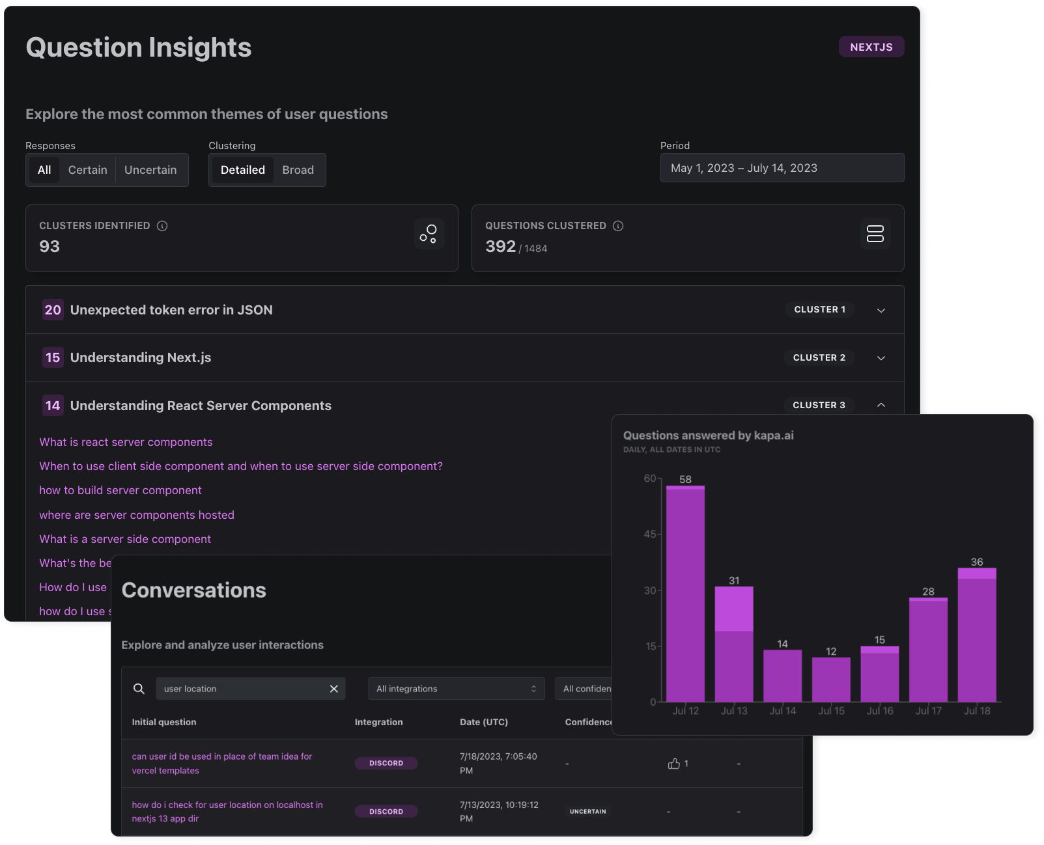
Task: Click the '7/13/2023, 10:19:12 PM' date cell
Action: click(499, 812)
